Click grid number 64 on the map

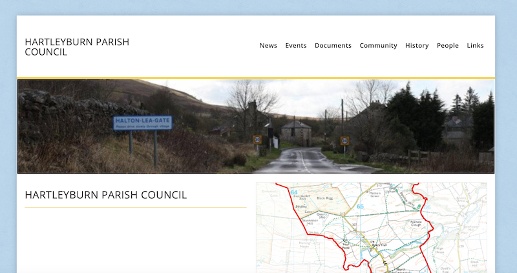(x=294, y=192)
